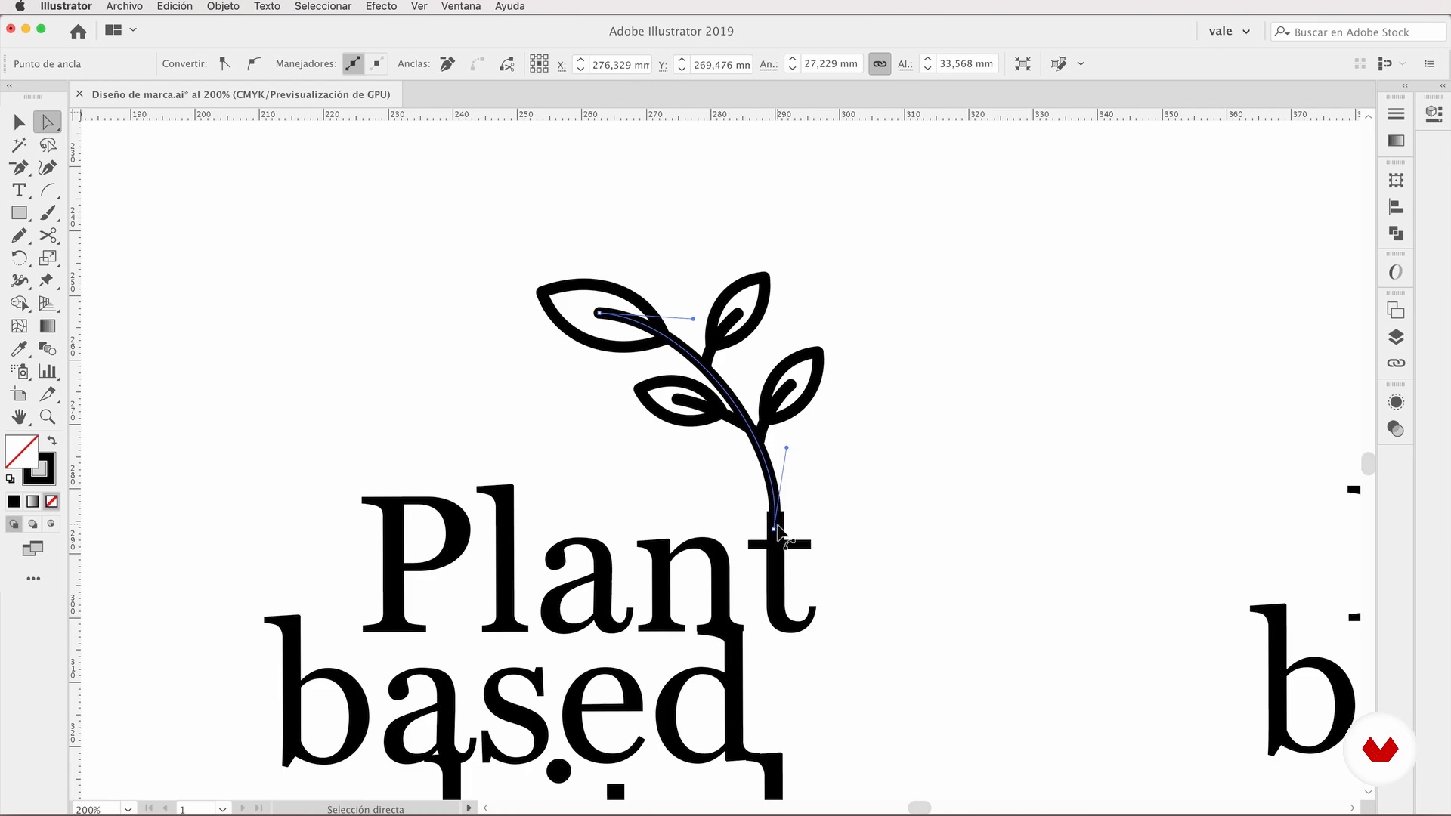Open the artboard number dropdown
Screen dimensions: 1451x816
tap(222, 808)
